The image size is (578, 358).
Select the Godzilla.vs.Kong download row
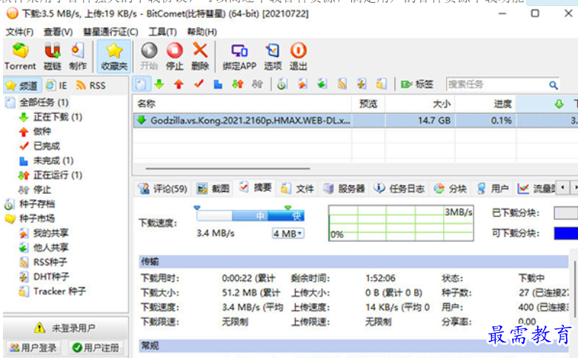tap(355, 121)
